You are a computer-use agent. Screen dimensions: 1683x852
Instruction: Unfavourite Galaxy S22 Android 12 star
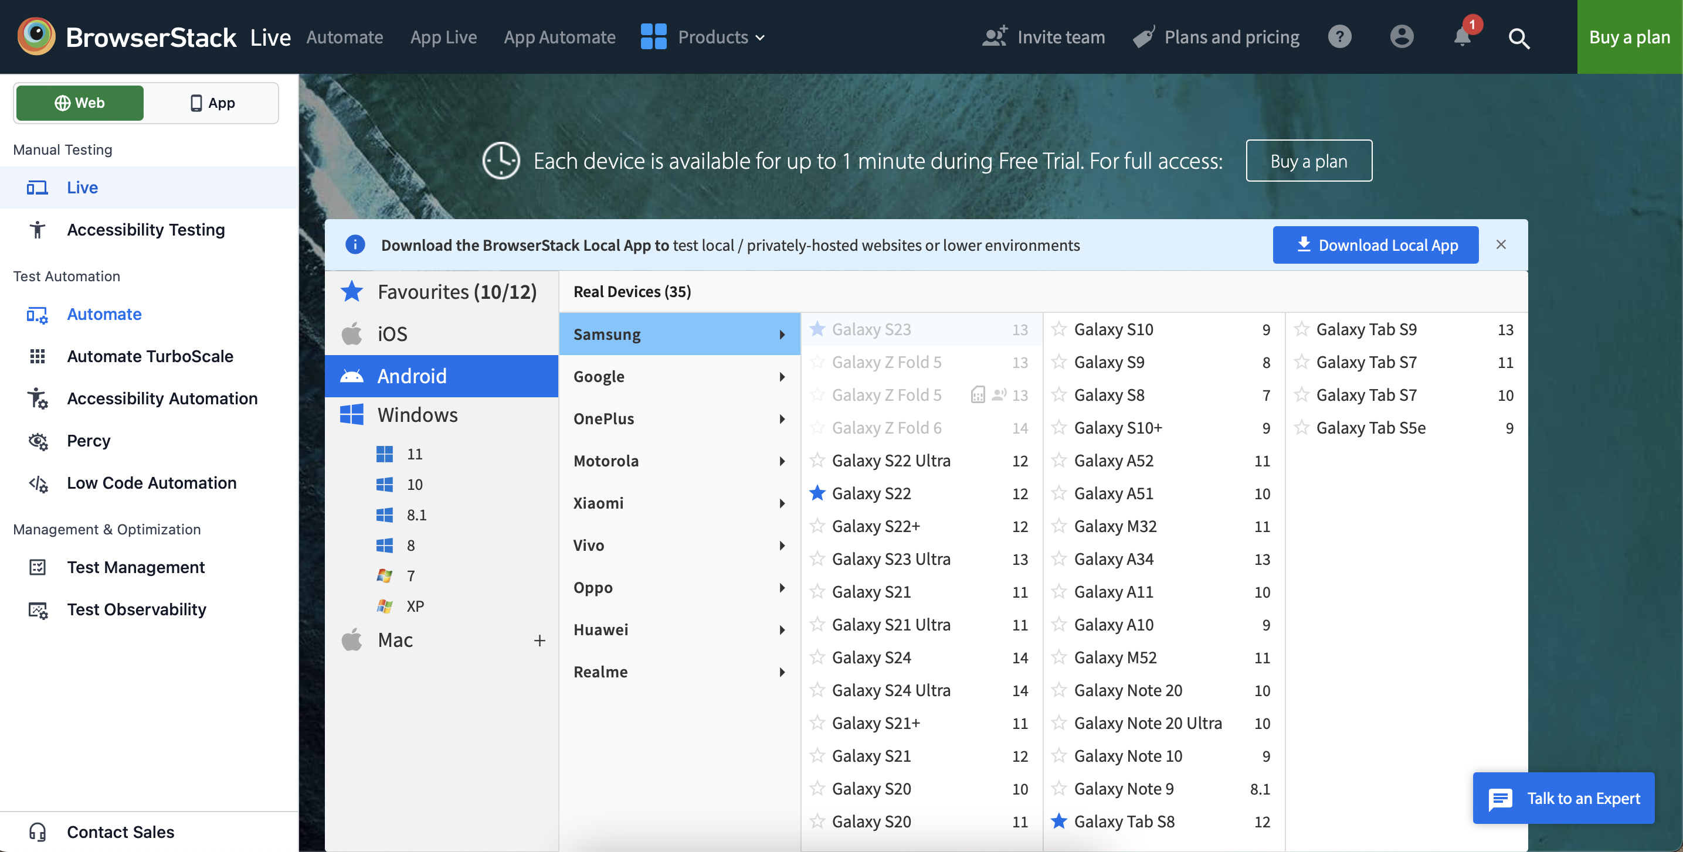(x=817, y=493)
